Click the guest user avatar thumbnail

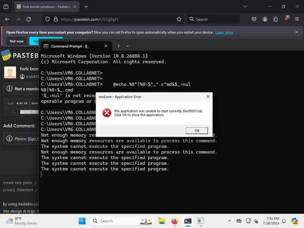tap(10, 72)
